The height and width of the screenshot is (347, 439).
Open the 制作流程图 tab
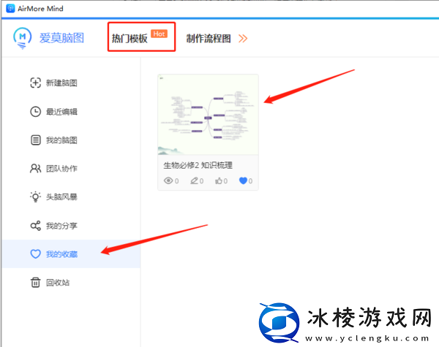209,39
